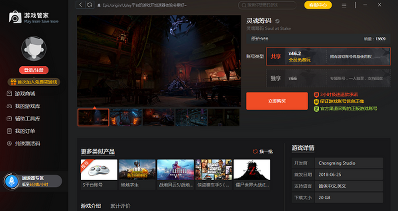Viewport: 398px width, 211px height.
Task: Open the hamburger menu icon
Action: coord(344,5)
